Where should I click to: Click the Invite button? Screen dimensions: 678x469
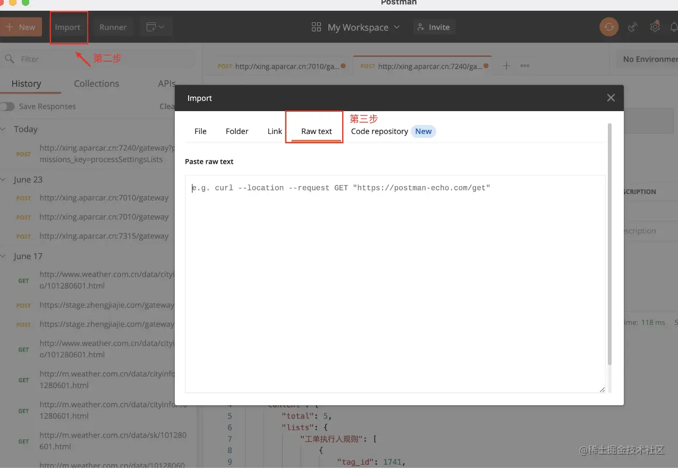(434, 27)
